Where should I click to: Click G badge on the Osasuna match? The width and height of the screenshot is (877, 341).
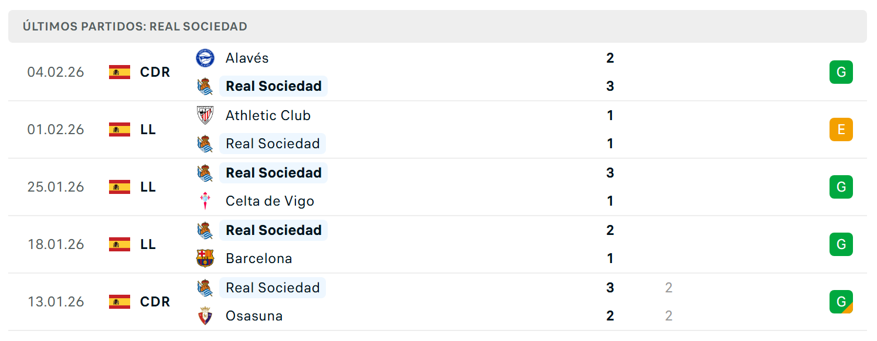pos(841,302)
